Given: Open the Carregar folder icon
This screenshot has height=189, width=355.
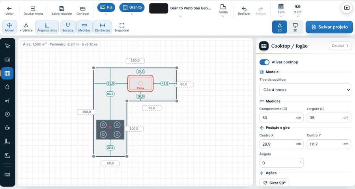Looking at the screenshot, I should coord(83,9).
